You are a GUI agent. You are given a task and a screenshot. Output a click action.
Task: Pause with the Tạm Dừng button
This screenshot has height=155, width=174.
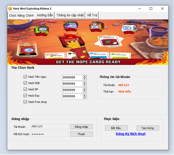coord(148,128)
